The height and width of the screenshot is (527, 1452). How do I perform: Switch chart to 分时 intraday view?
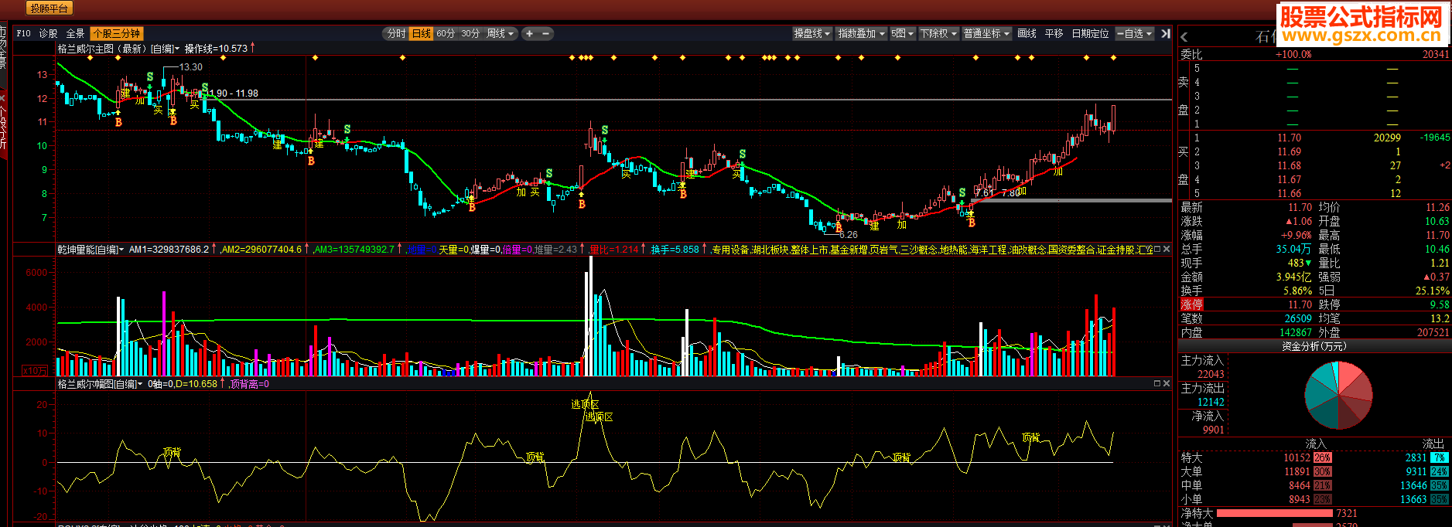click(396, 33)
